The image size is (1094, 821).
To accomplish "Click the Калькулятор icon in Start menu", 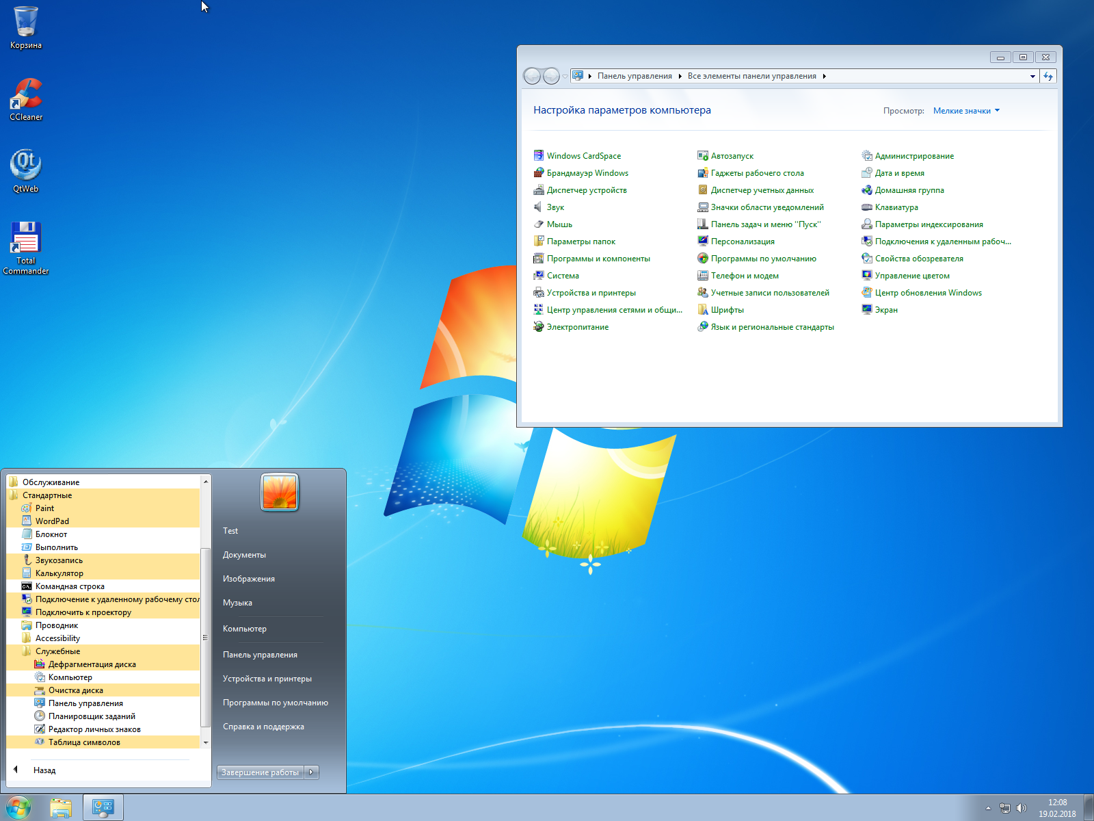I will 27,573.
